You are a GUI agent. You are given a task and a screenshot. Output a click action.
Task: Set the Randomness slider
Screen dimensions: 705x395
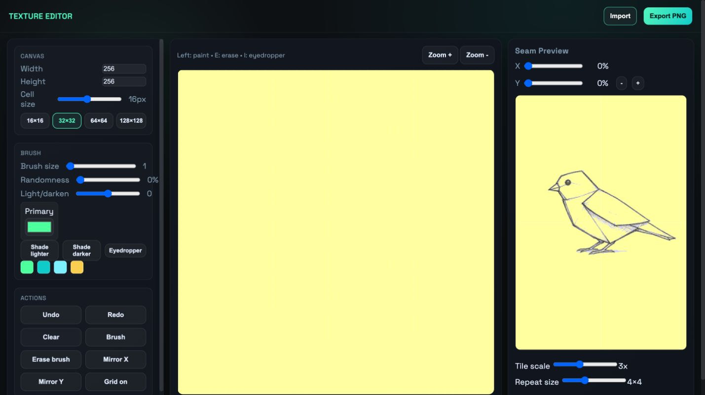coord(109,180)
